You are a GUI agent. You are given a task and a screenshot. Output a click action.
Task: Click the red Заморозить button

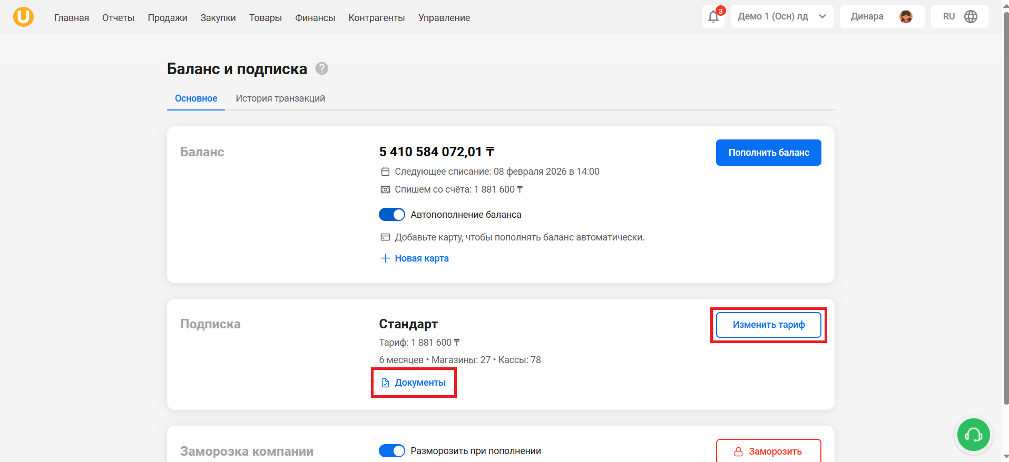pyautogui.click(x=769, y=451)
